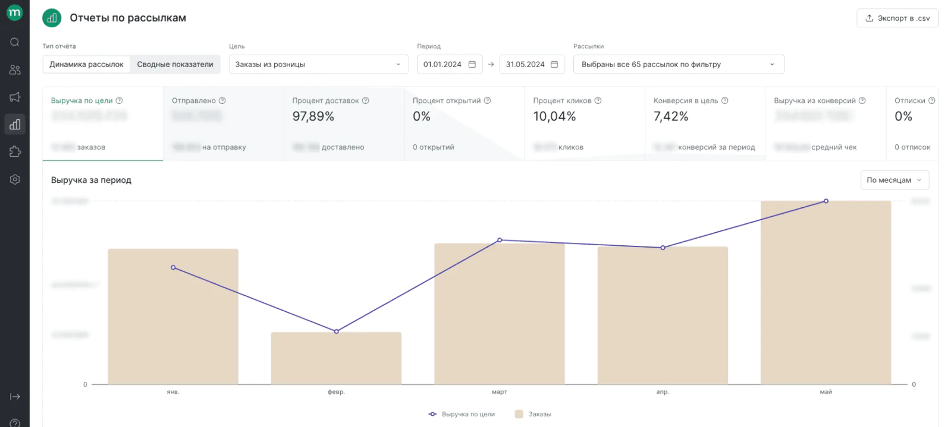The width and height of the screenshot is (951, 427).
Task: Select the Конверсия в цель metric tab
Action: click(705, 124)
